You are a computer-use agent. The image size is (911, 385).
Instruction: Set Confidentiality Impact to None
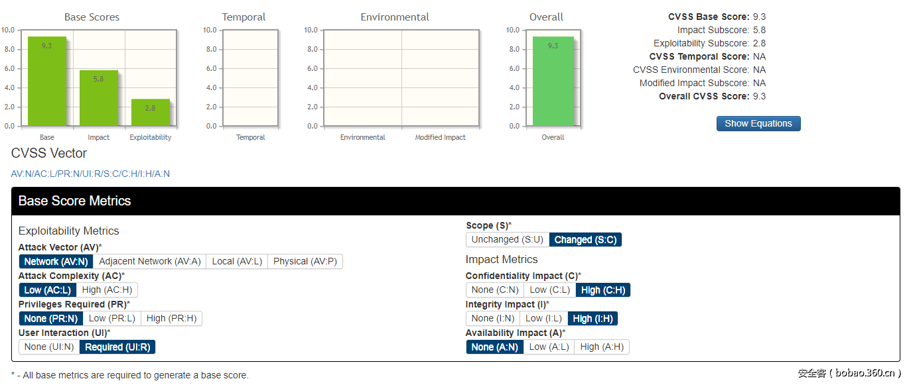pyautogui.click(x=495, y=290)
